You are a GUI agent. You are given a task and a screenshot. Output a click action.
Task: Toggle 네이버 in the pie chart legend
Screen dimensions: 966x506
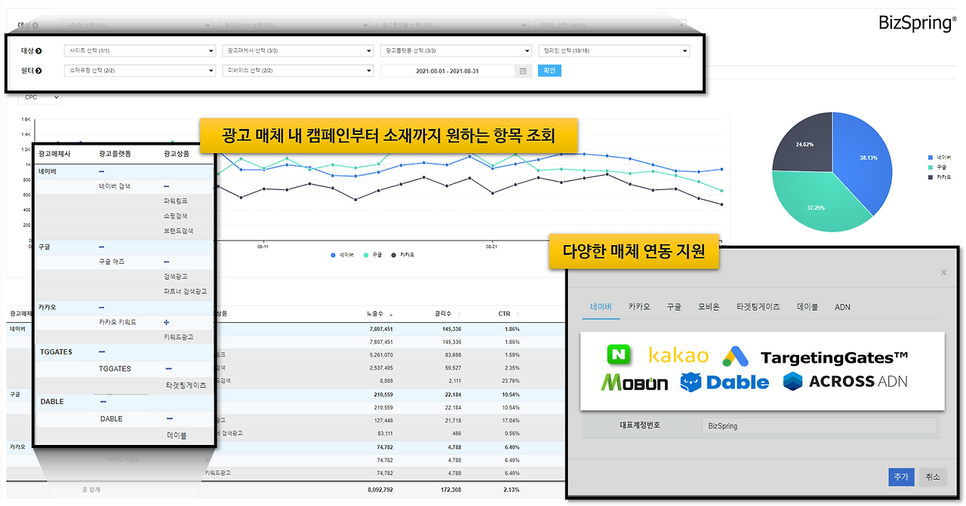point(939,157)
